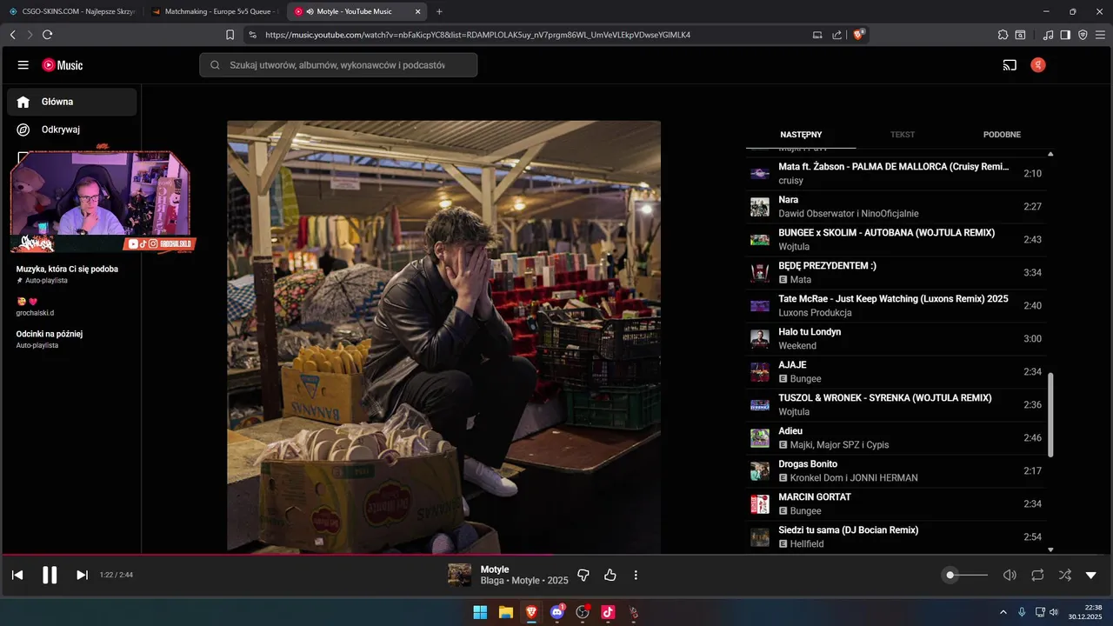Open the account avatar menu
Image resolution: width=1113 pixels, height=626 pixels.
point(1037,65)
